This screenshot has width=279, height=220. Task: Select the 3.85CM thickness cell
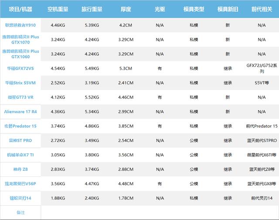pyautogui.click(x=126, y=126)
